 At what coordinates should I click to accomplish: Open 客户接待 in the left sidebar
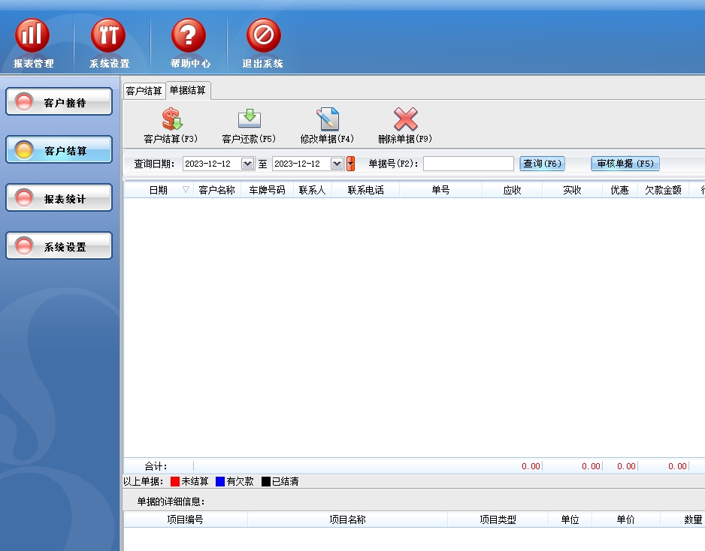pyautogui.click(x=59, y=103)
